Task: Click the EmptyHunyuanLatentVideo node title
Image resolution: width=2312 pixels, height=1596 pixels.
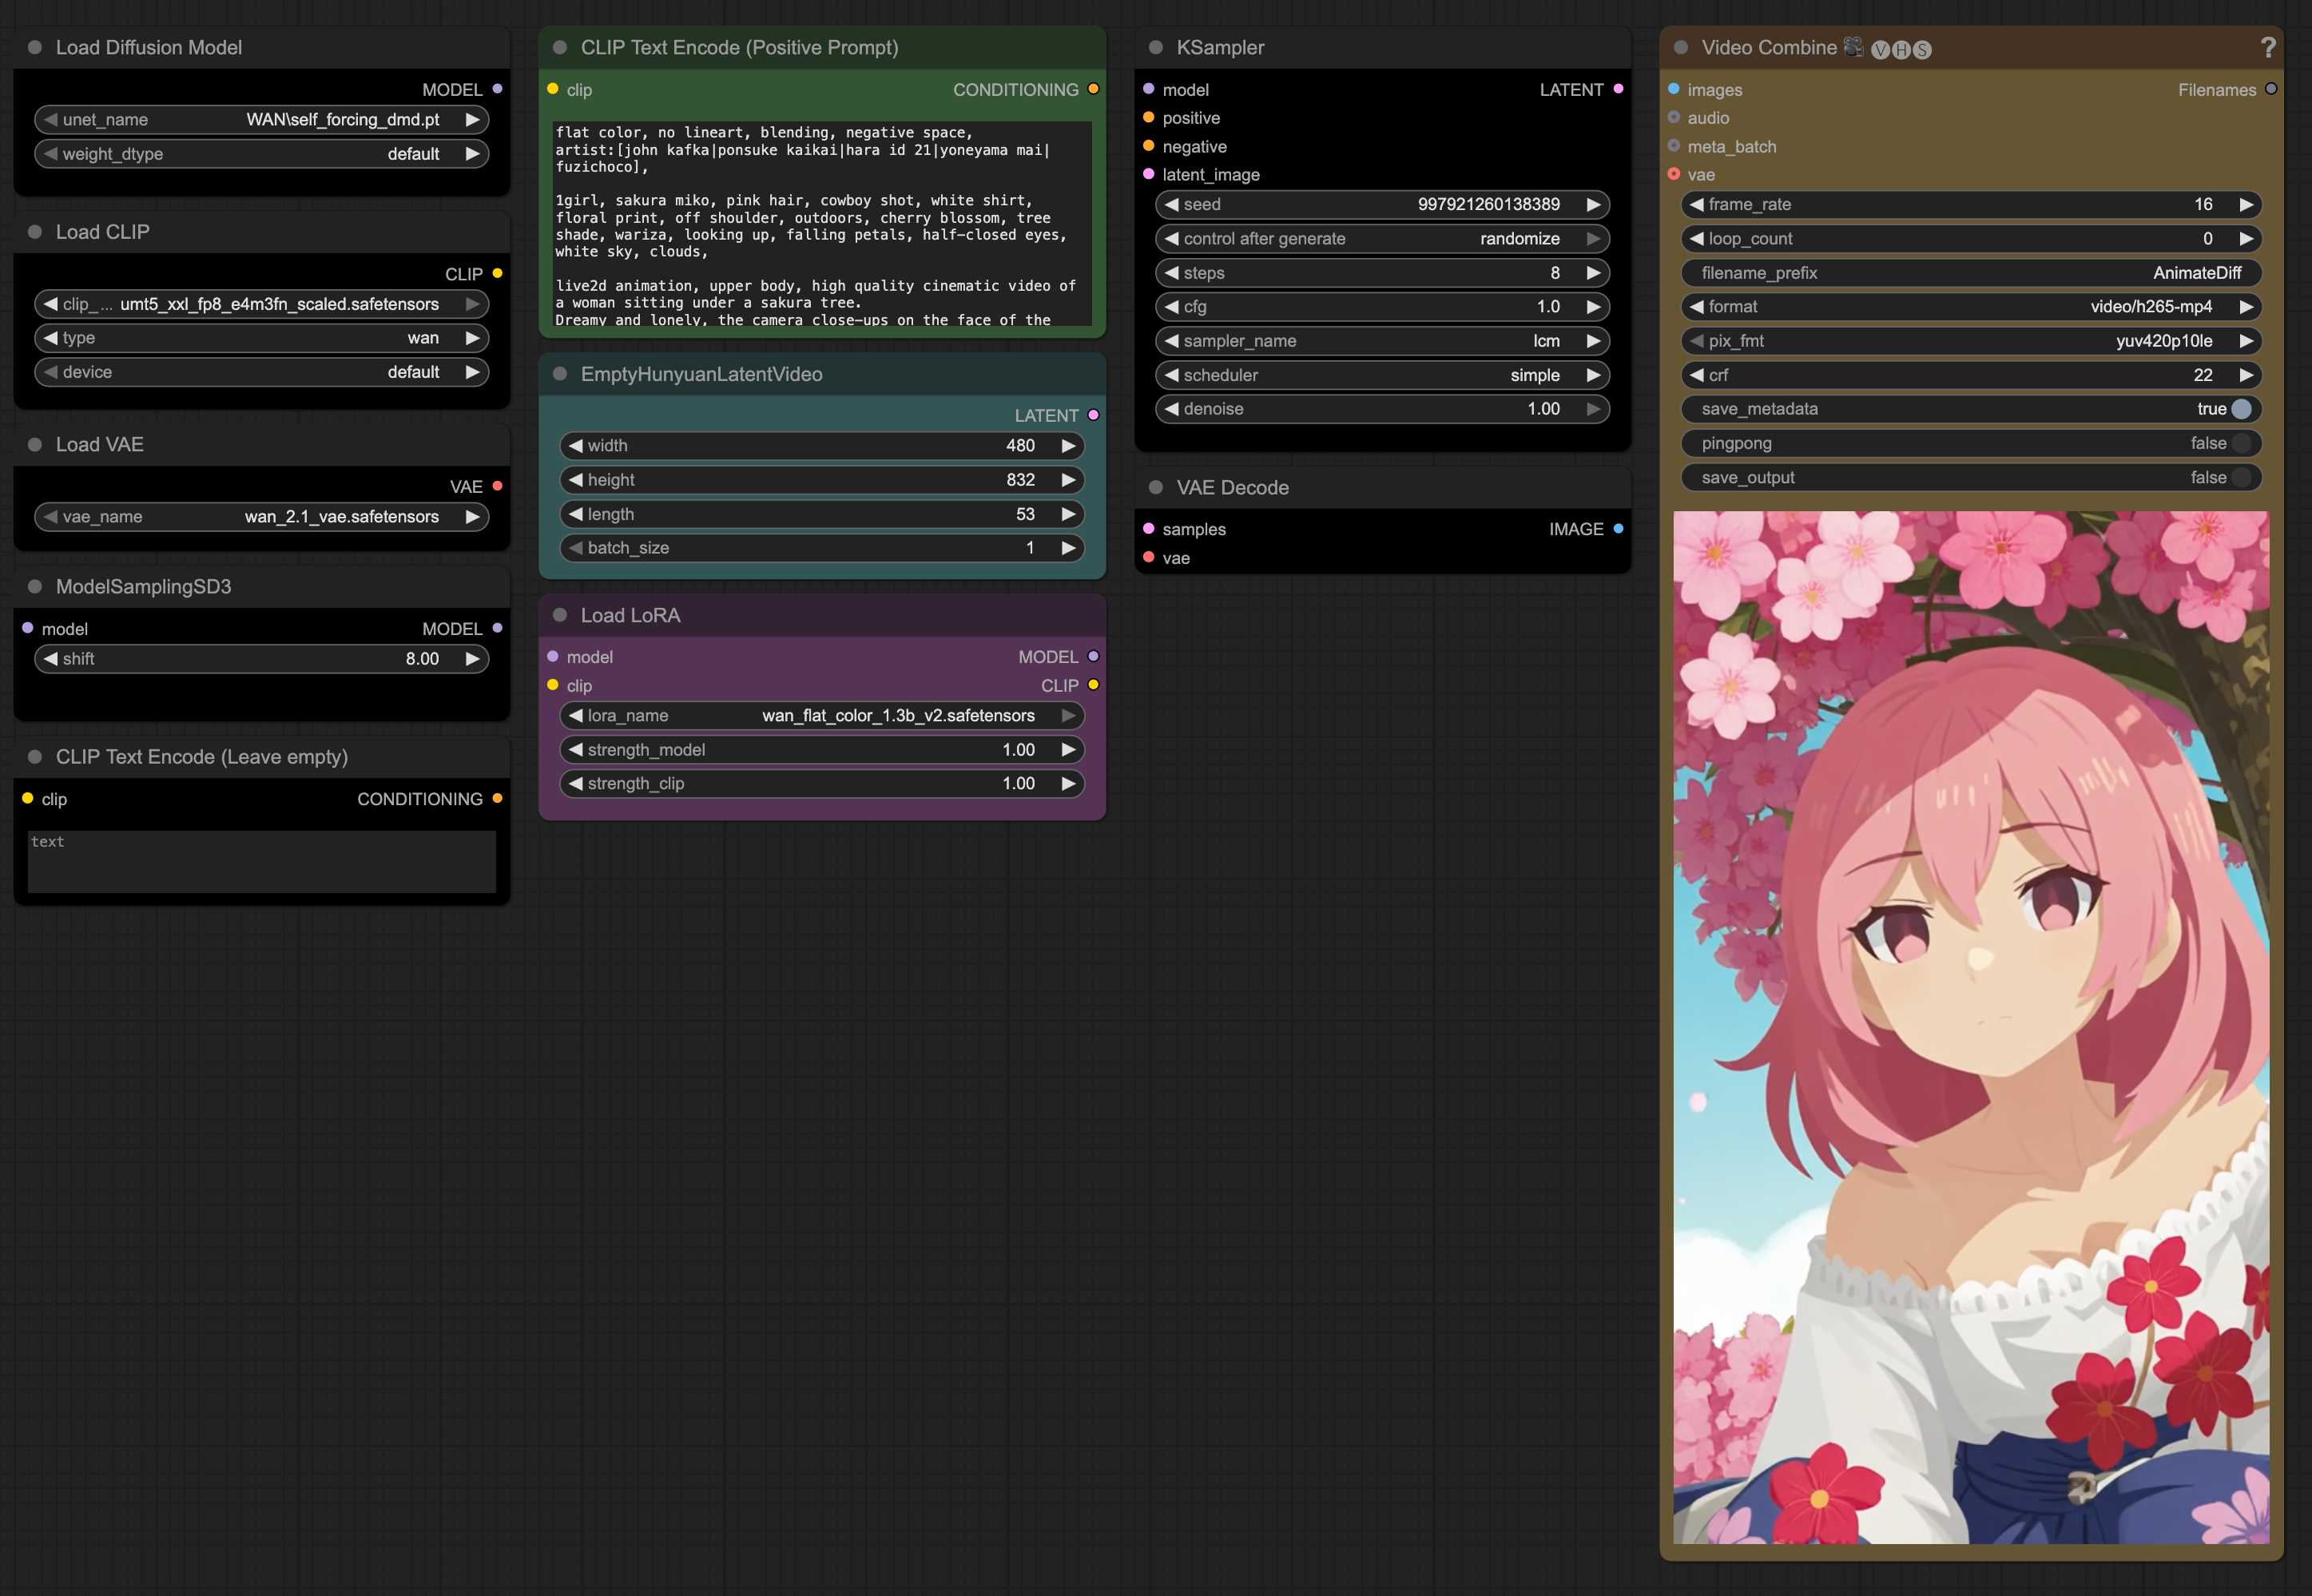Action: (701, 374)
